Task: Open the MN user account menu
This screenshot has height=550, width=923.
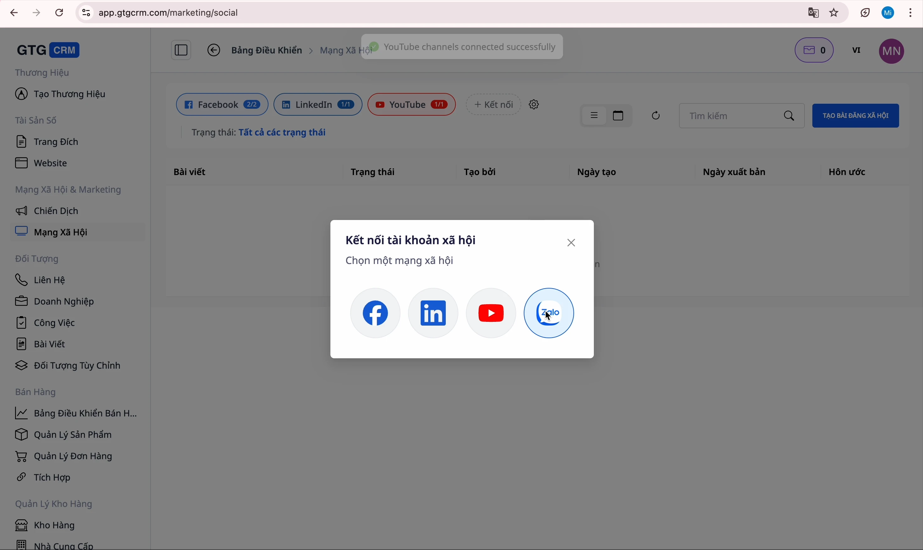Action: 892,51
